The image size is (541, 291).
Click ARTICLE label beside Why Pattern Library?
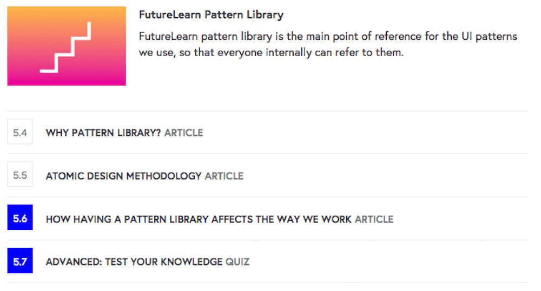pos(183,133)
